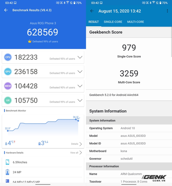Tap the back arrow in Geekbench header
Image resolution: width=172 pixels, height=186 pixels.
click(x=92, y=11)
